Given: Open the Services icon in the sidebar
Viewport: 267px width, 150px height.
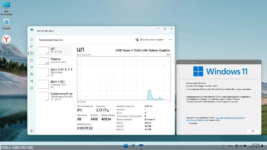Looking at the screenshot, I should (x=32, y=88).
